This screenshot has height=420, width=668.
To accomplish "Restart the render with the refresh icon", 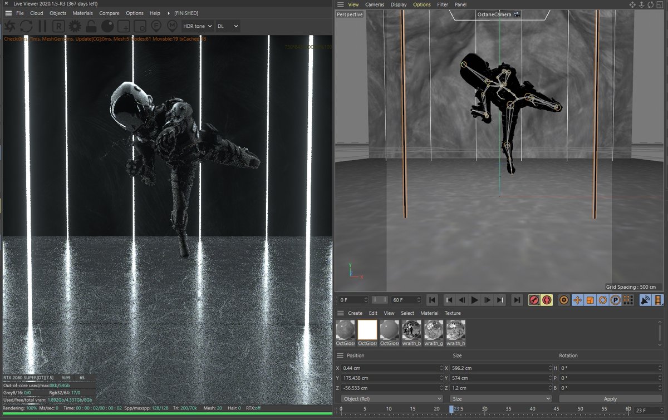I will tap(26, 26).
